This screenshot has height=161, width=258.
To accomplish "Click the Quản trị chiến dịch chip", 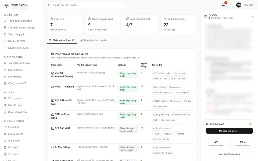I will pyautogui.click(x=162, y=148).
